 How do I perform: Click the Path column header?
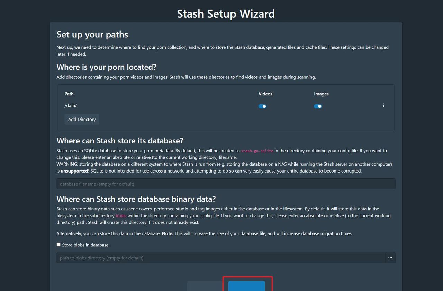(x=69, y=94)
